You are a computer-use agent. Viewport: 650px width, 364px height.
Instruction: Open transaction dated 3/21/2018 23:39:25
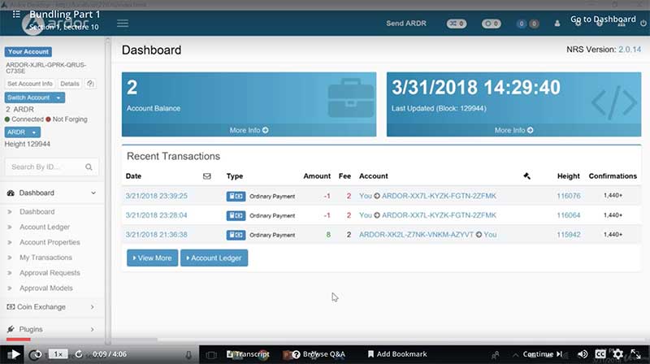tap(156, 196)
